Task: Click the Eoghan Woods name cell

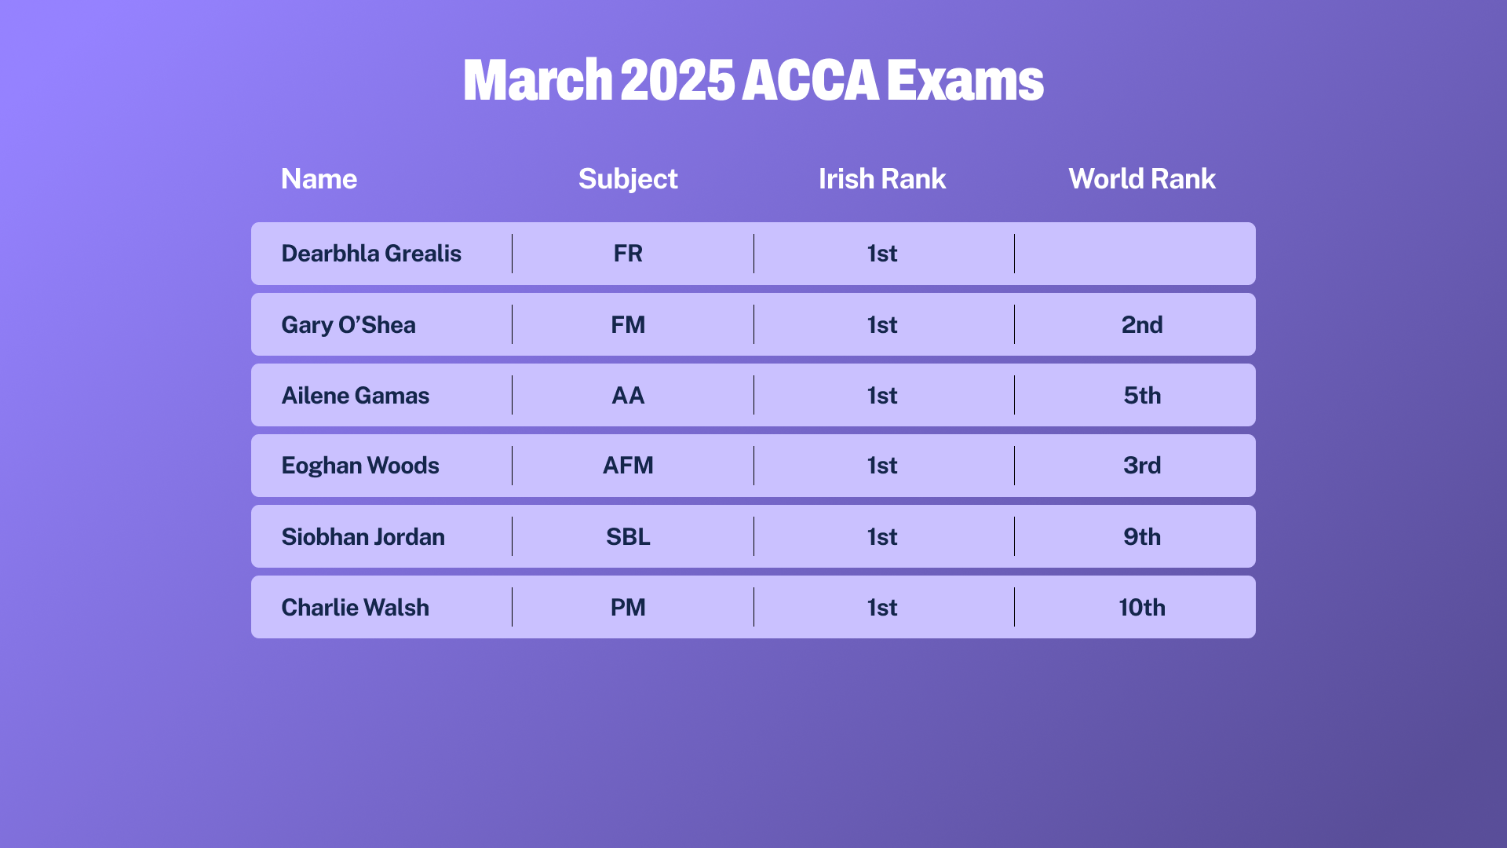Action: pyautogui.click(x=360, y=466)
